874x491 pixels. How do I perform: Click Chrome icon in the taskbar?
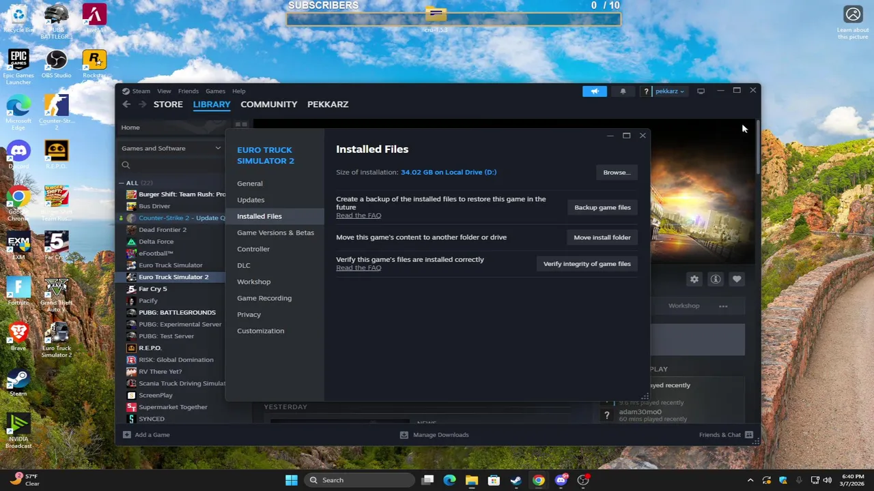[x=539, y=480]
